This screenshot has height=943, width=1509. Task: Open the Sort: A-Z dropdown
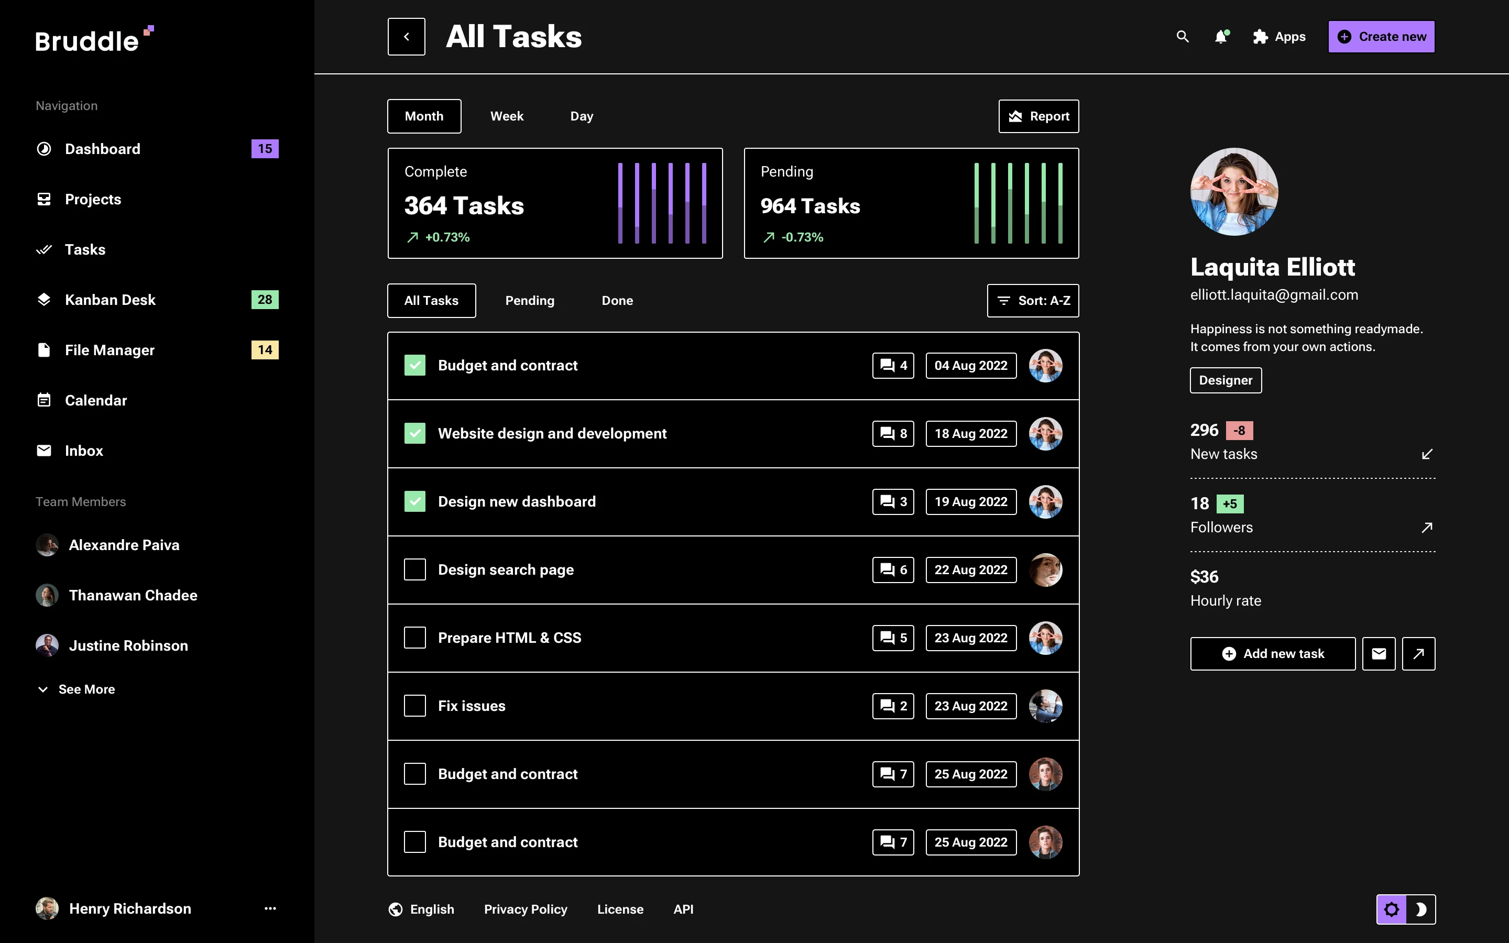(1032, 301)
